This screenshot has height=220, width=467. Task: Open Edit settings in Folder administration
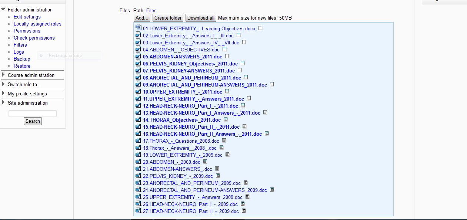tap(27, 17)
